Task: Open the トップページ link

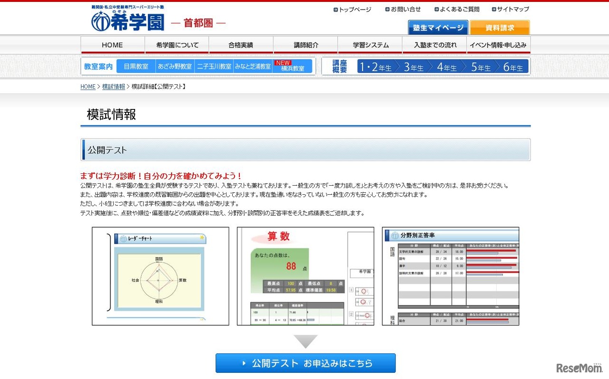Action: point(352,9)
